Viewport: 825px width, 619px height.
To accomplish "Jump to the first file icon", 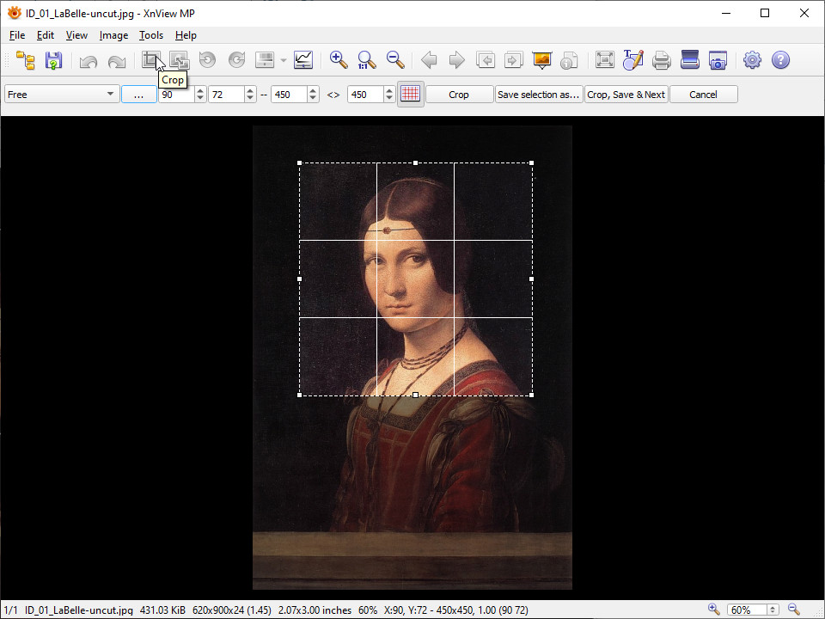I will pyautogui.click(x=485, y=60).
